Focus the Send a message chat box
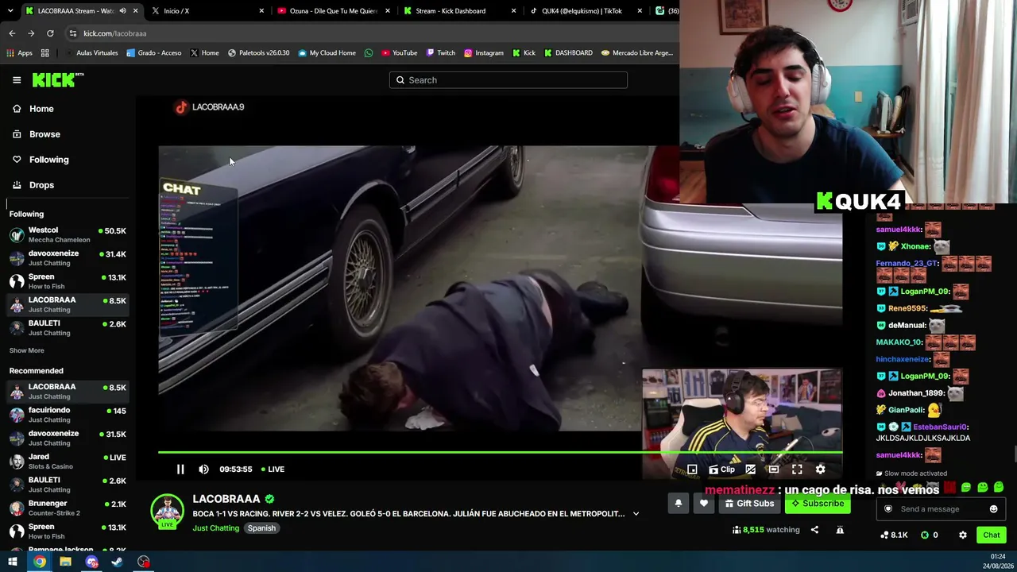This screenshot has width=1017, height=572. pyautogui.click(x=942, y=509)
